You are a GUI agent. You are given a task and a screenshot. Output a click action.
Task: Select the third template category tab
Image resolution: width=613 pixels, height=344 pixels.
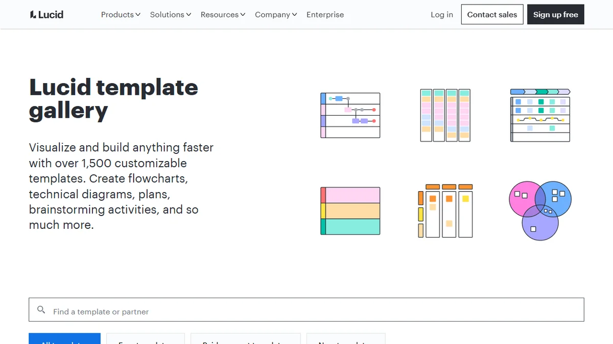tap(246, 339)
